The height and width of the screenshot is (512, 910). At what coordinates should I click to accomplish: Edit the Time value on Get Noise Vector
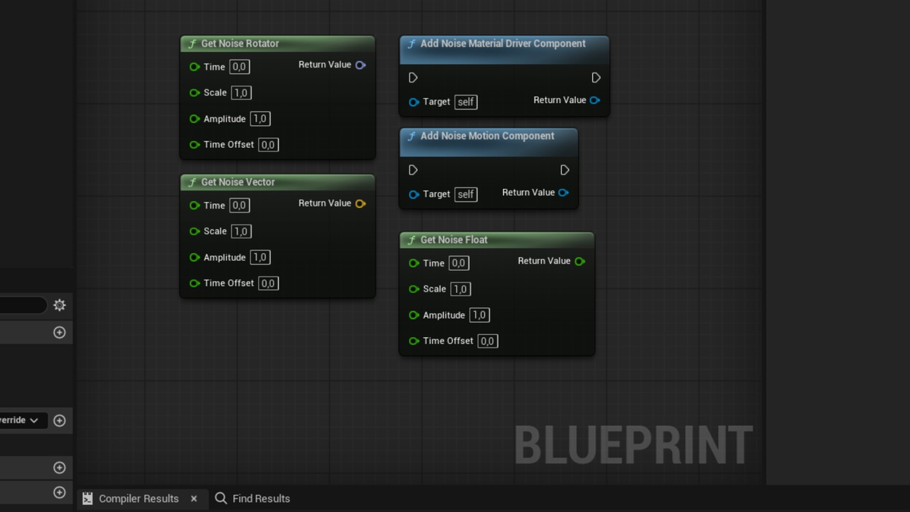coord(239,206)
